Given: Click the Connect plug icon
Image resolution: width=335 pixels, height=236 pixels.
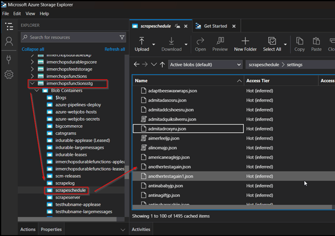Looking at the screenshot, I should (x=9, y=59).
